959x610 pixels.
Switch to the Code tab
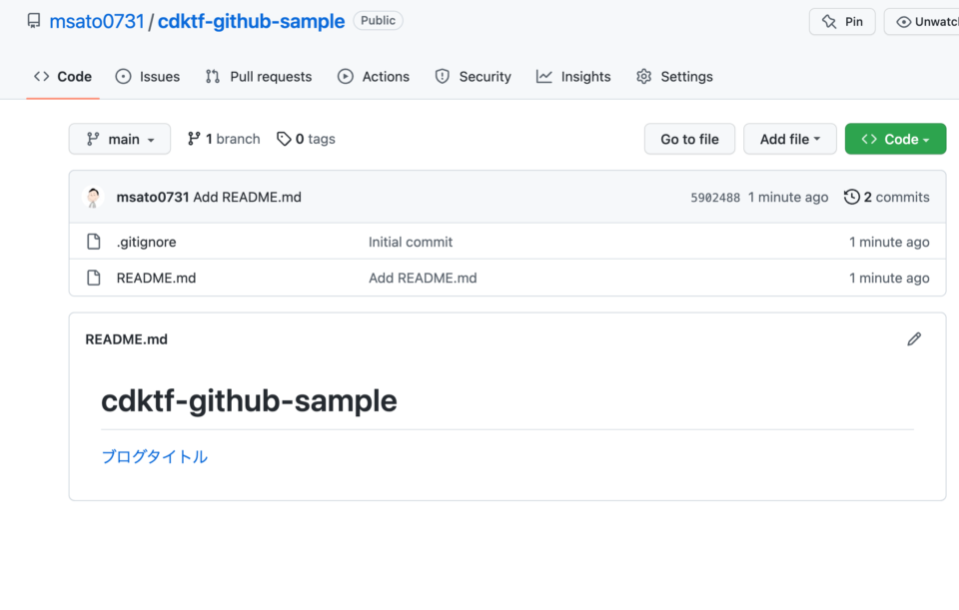click(x=63, y=76)
